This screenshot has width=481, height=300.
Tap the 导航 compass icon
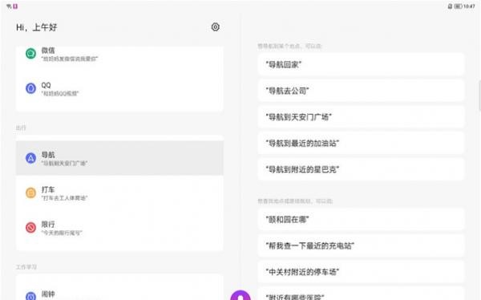pos(30,158)
